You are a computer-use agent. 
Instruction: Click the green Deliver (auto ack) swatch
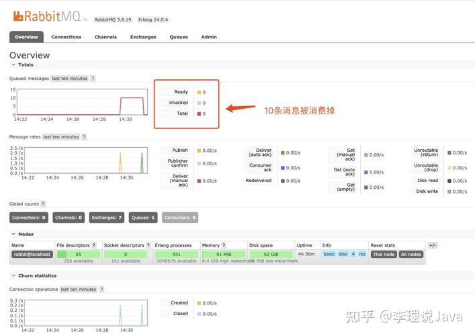coord(283,153)
